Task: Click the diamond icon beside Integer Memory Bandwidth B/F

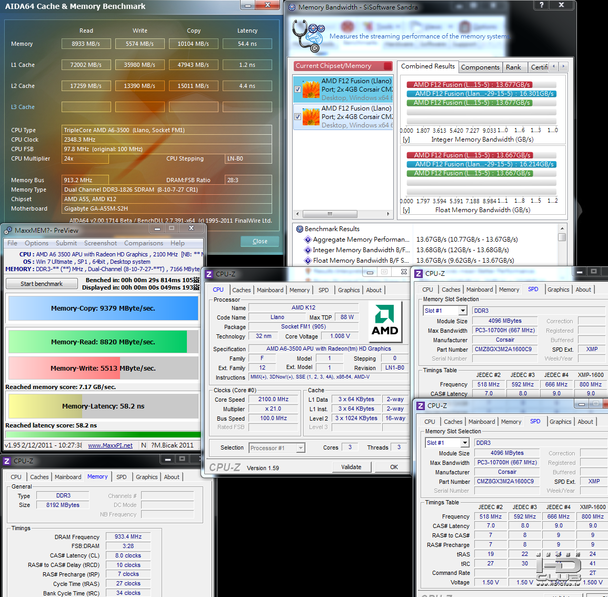Action: pyautogui.click(x=308, y=250)
